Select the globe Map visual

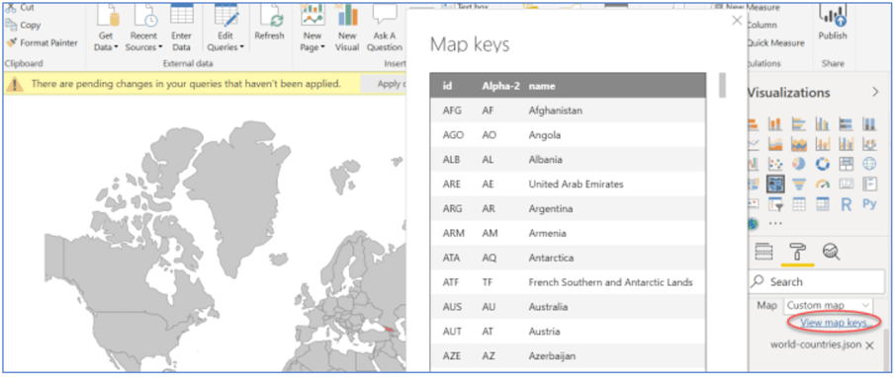coord(869,164)
